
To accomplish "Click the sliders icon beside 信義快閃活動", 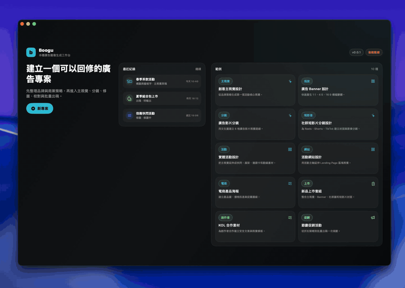I will pos(130,115).
